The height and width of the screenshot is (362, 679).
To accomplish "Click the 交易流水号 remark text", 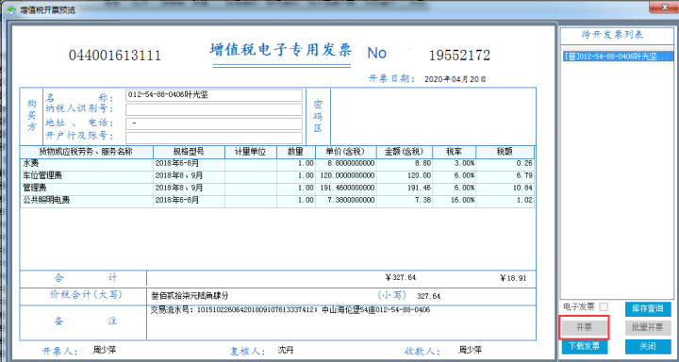I will [290, 310].
